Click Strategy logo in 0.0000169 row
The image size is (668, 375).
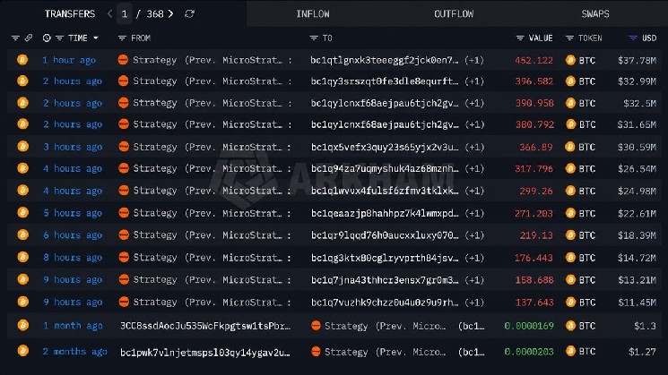(316, 326)
